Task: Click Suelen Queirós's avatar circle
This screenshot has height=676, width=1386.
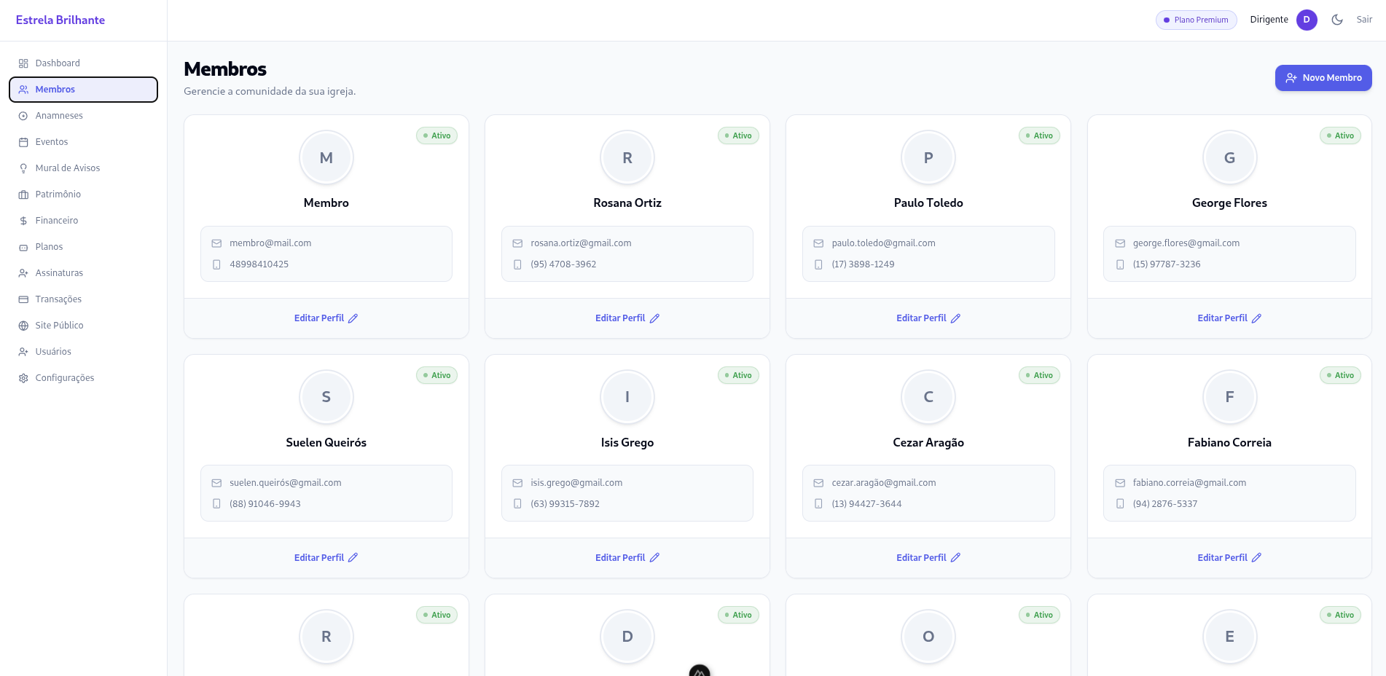Action: 326,397
